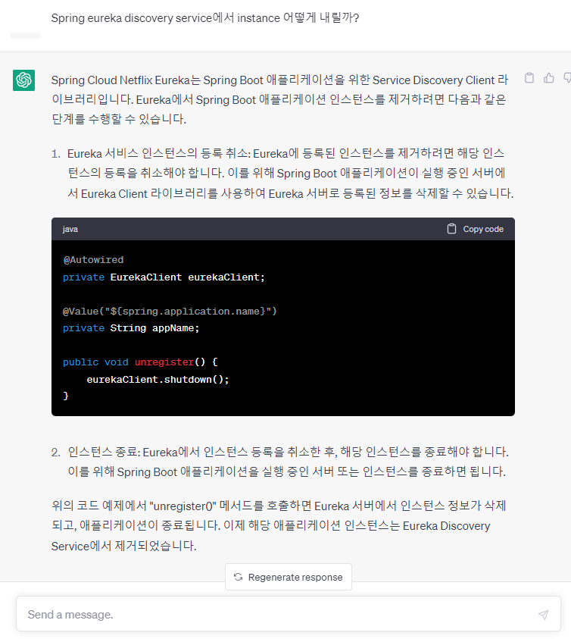Image resolution: width=571 pixels, height=639 pixels.
Task: Click the eurekaClient.shutdown(); code line
Action: [158, 380]
